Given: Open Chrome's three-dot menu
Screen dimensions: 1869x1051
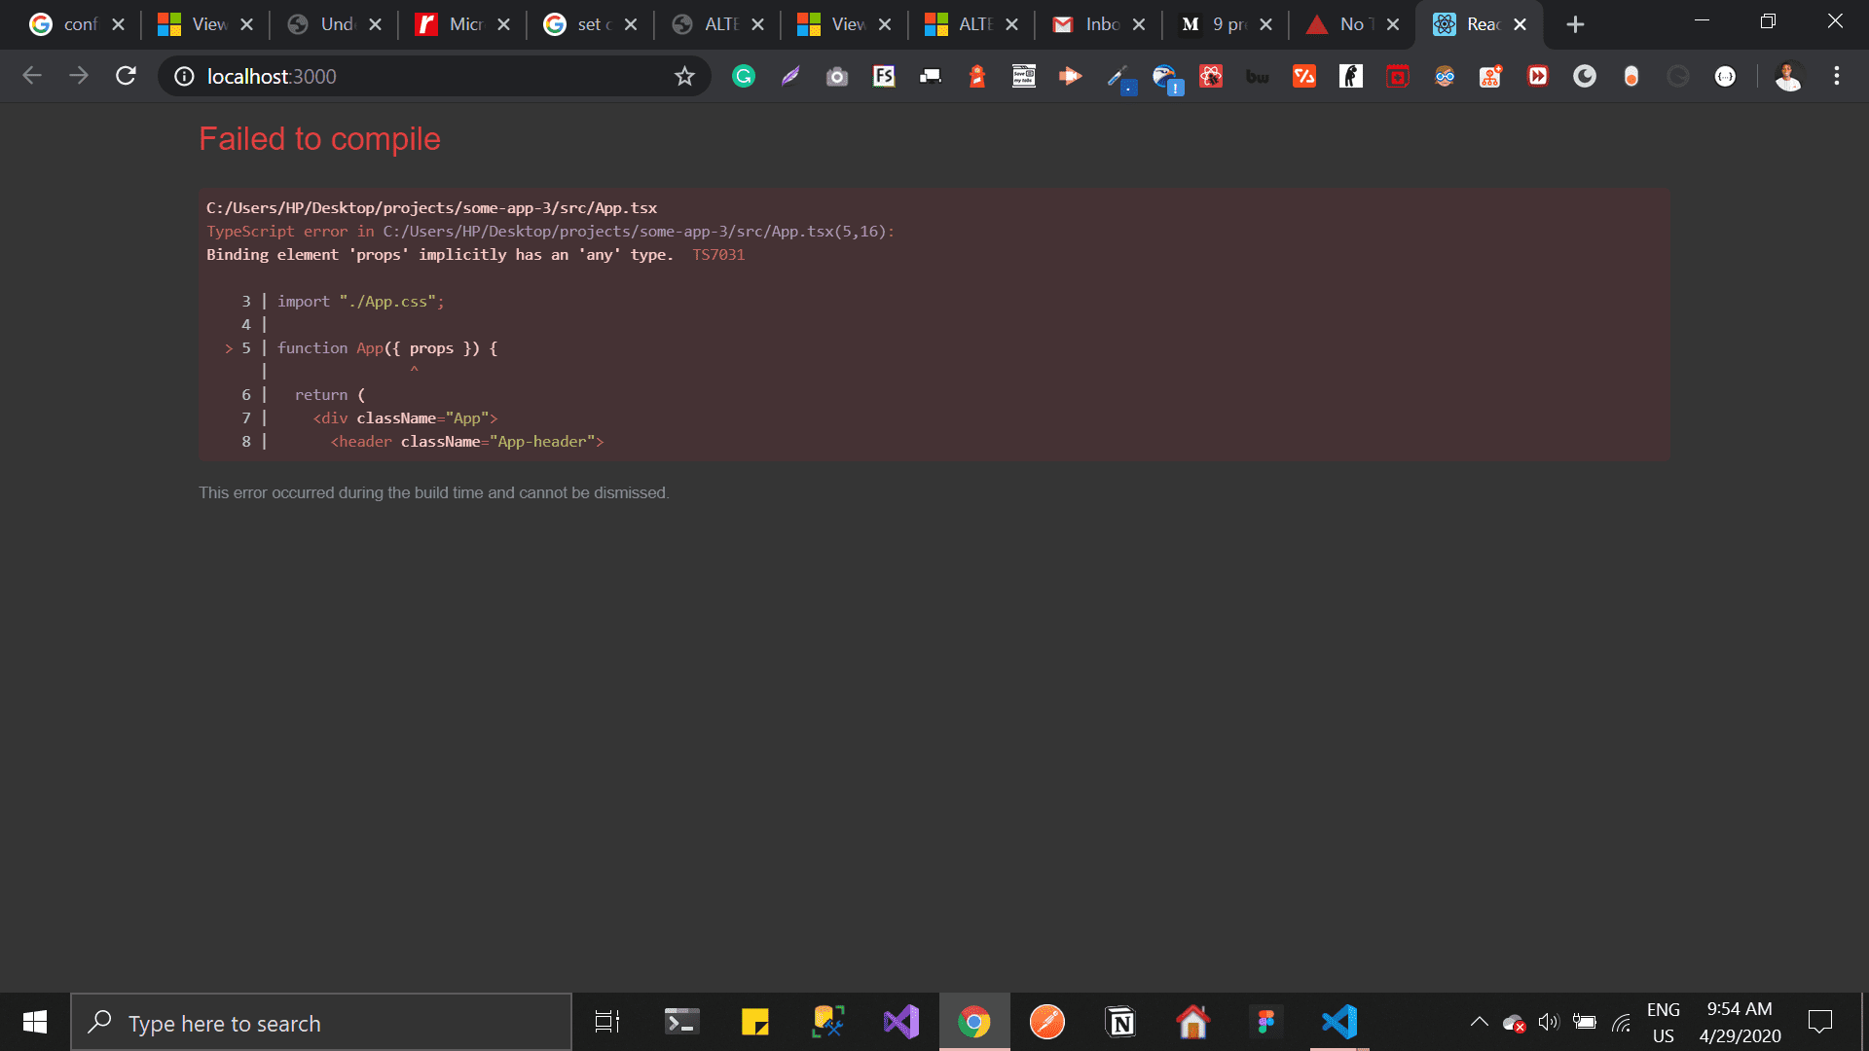Looking at the screenshot, I should pyautogui.click(x=1837, y=76).
